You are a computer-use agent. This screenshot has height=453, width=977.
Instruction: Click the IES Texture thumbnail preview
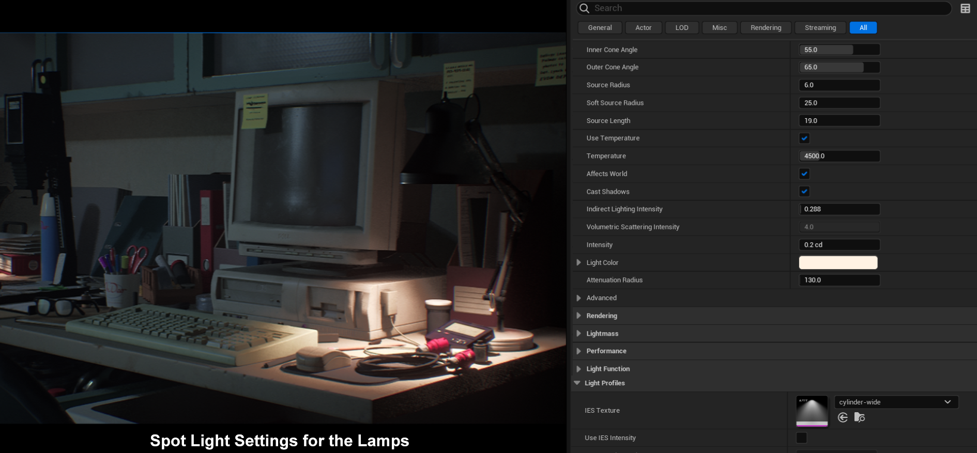pyautogui.click(x=812, y=411)
